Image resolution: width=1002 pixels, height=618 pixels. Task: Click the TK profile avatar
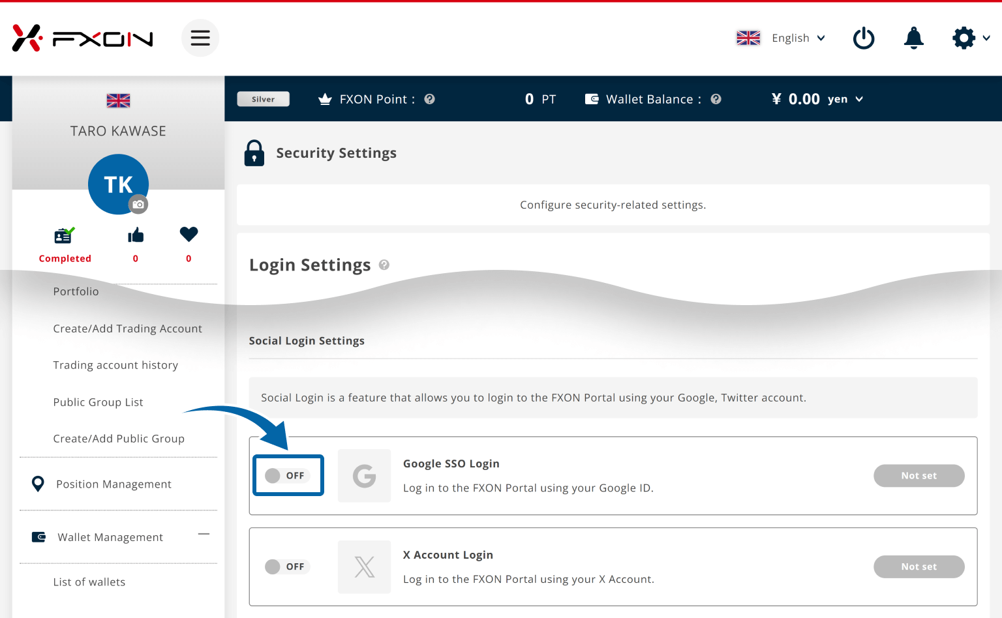click(x=118, y=184)
